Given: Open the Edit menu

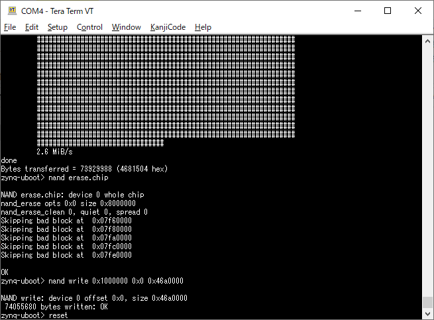Looking at the screenshot, I should point(32,27).
